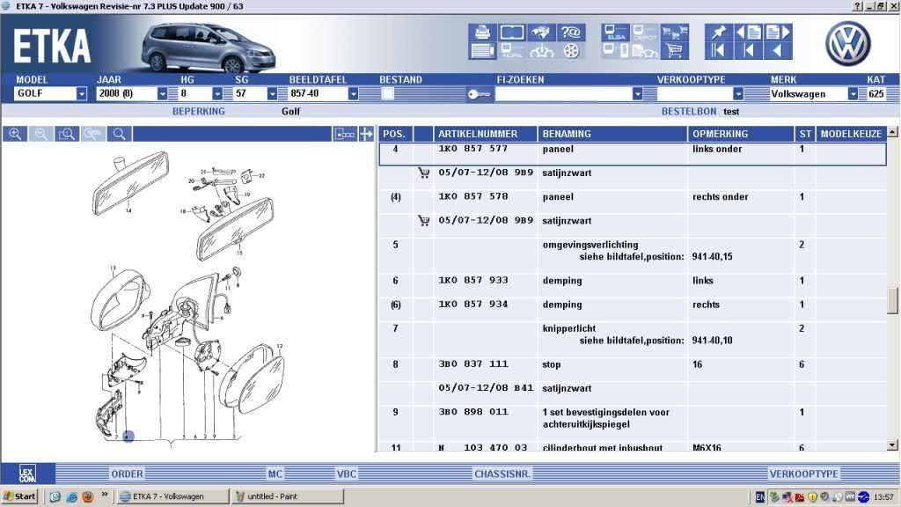The image size is (901, 507).
Task: Click the CHASSISNR. button in bottom bar
Action: (x=502, y=474)
